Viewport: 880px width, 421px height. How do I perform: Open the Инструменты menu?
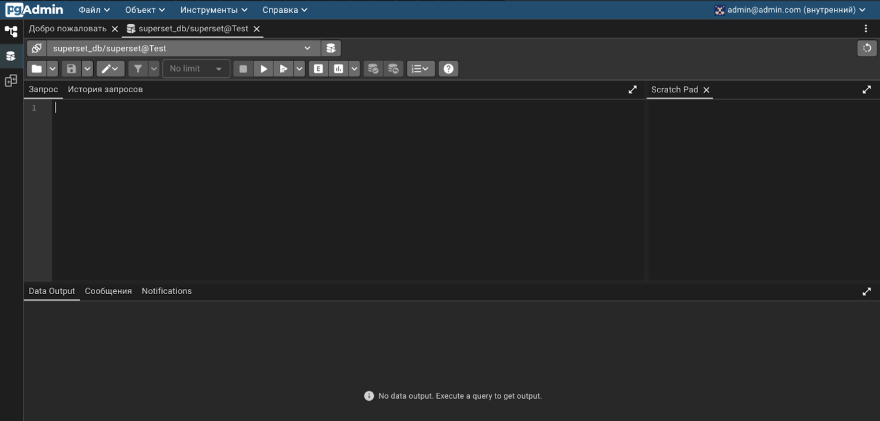click(x=214, y=10)
